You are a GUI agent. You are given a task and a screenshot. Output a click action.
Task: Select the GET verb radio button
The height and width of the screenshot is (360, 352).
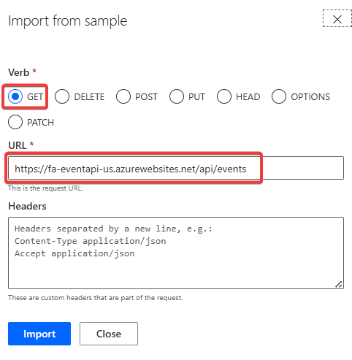point(15,96)
